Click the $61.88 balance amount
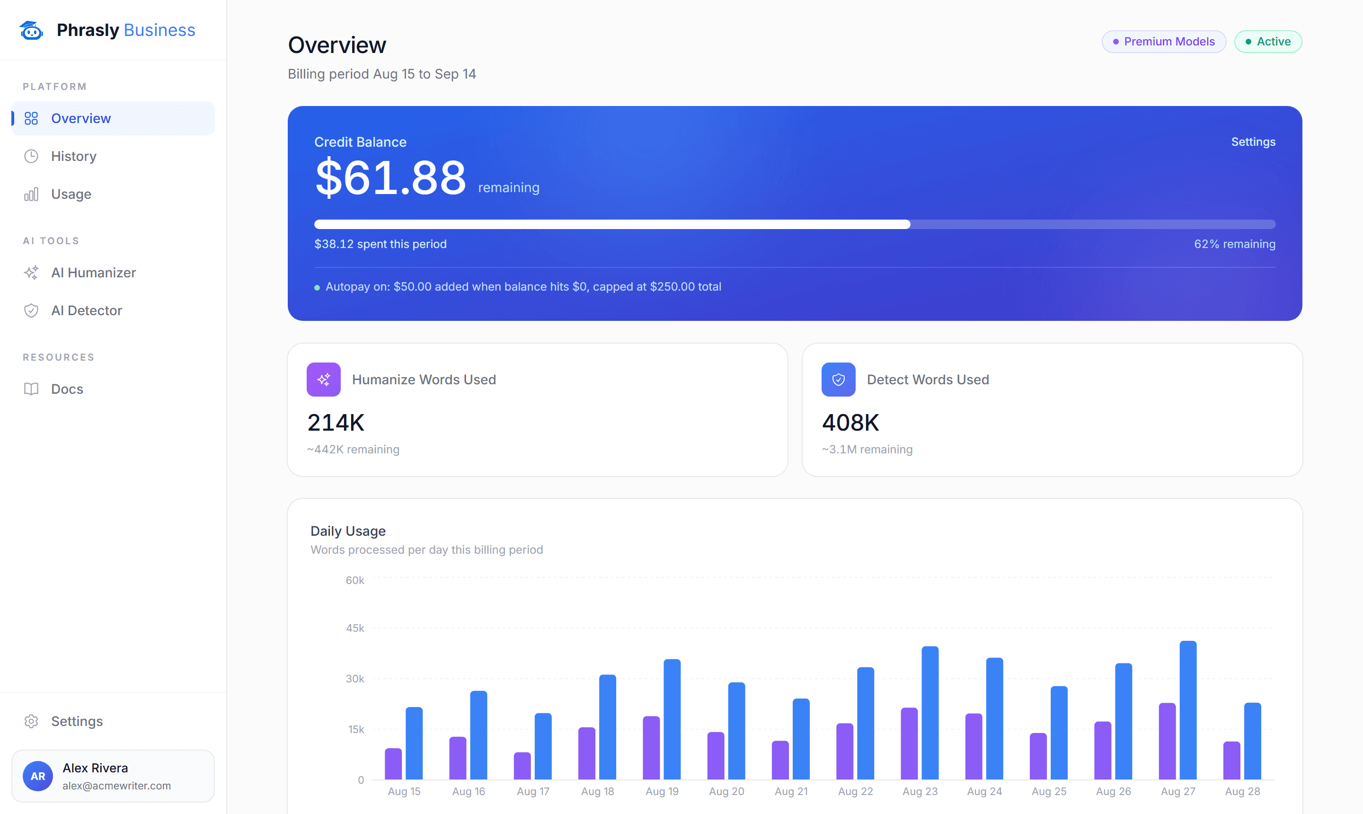Image resolution: width=1363 pixels, height=814 pixels. click(390, 178)
